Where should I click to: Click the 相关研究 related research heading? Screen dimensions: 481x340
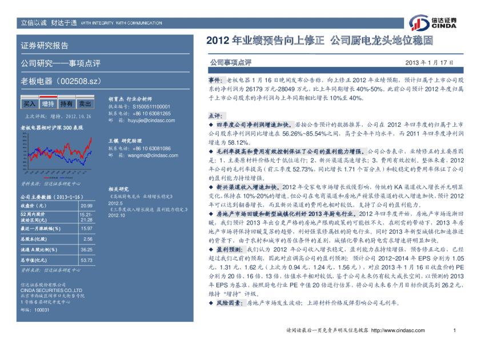(118, 189)
